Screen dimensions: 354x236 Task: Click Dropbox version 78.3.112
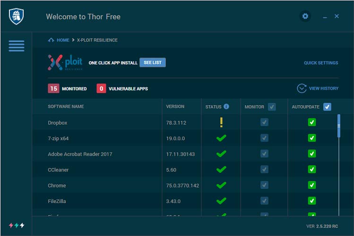[176, 123]
